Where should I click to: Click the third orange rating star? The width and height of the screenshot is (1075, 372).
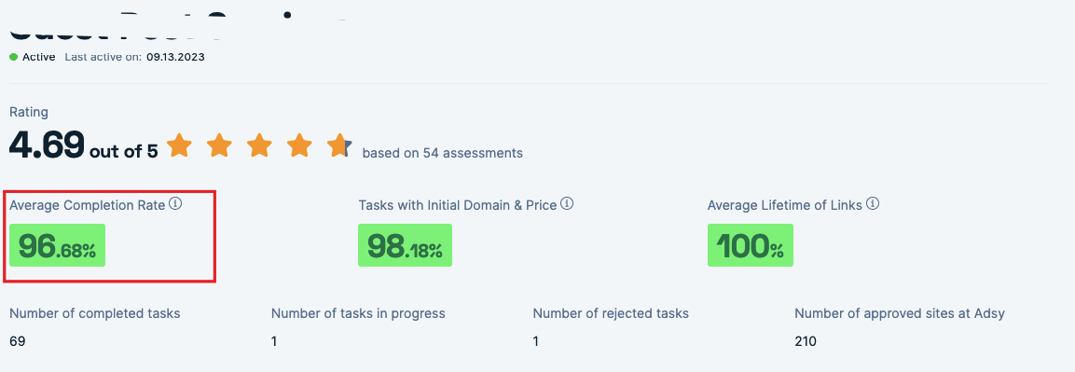260,145
